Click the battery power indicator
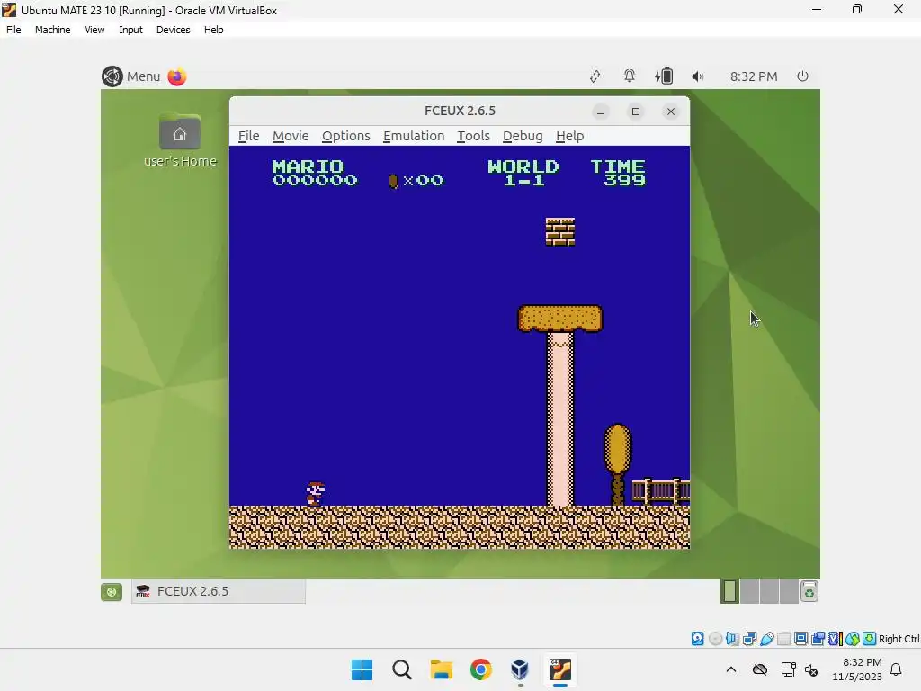The width and height of the screenshot is (921, 691). pos(664,76)
